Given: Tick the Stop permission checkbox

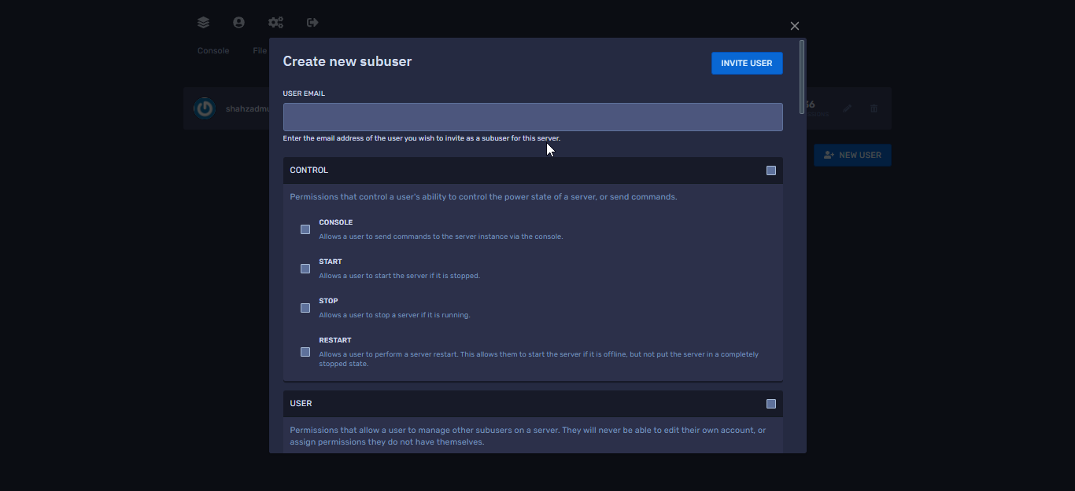Looking at the screenshot, I should [305, 308].
